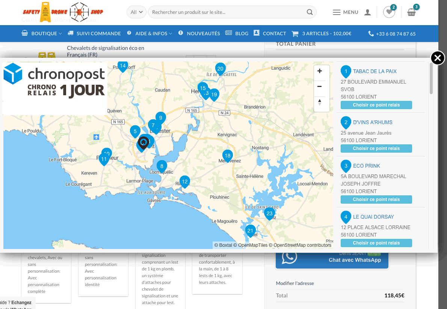The width and height of the screenshot is (447, 309).
Task: Open the Eco Prink relay link
Action: (366, 166)
